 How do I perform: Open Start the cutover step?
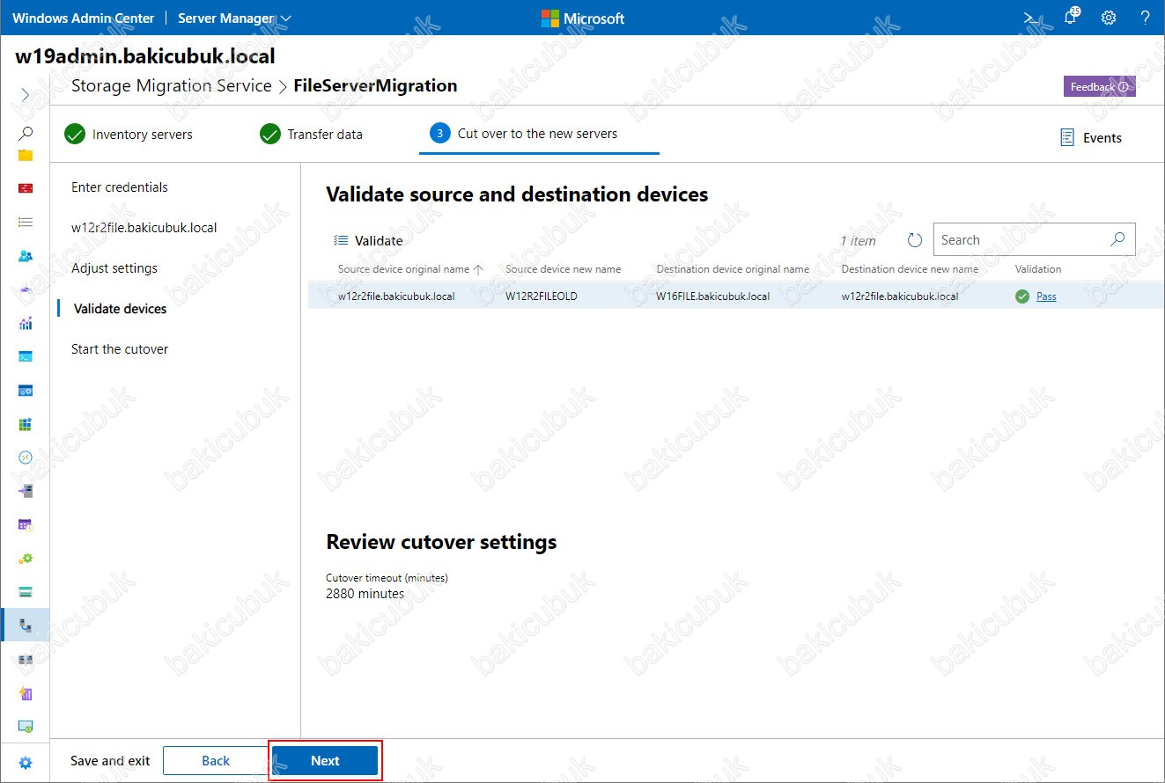click(120, 349)
